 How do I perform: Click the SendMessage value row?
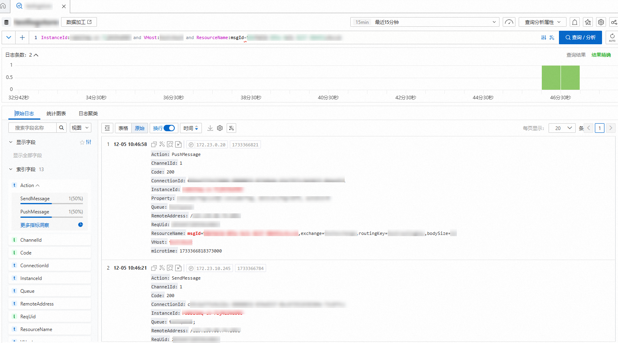point(51,199)
